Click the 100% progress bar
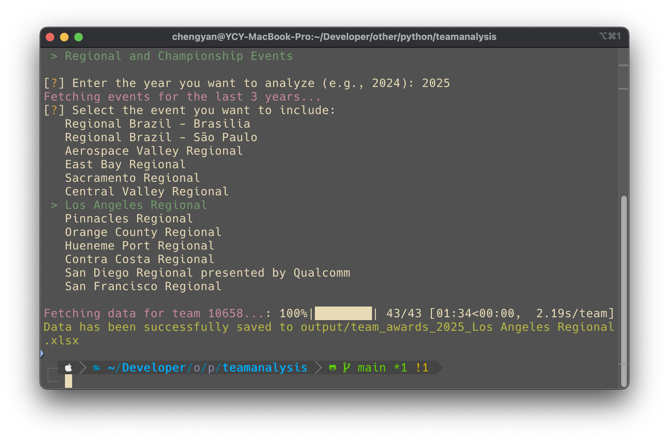Image resolution: width=669 pixels, height=442 pixels. point(343,313)
